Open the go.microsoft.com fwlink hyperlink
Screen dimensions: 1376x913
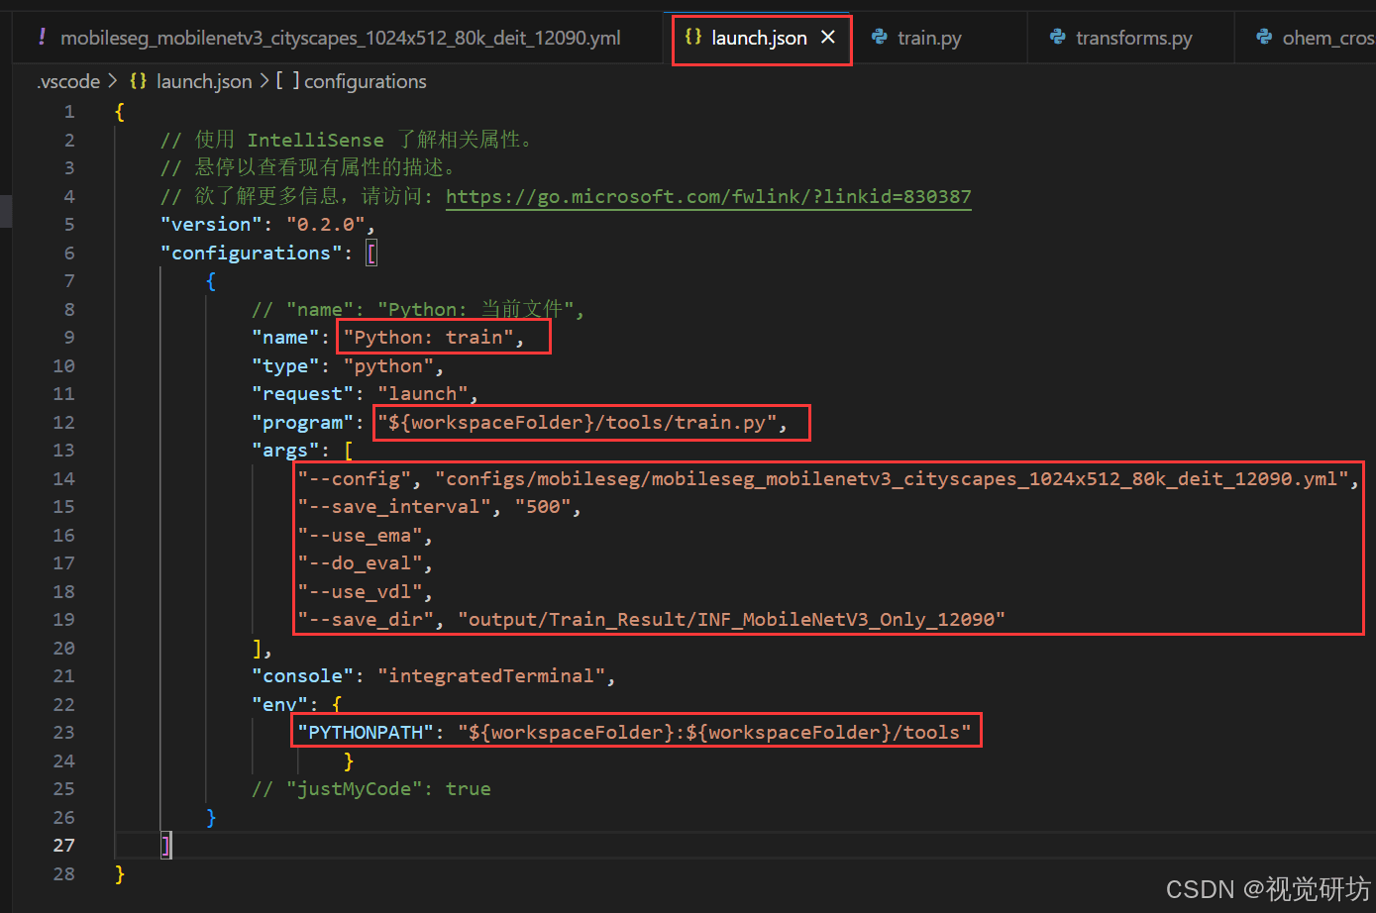[707, 196]
